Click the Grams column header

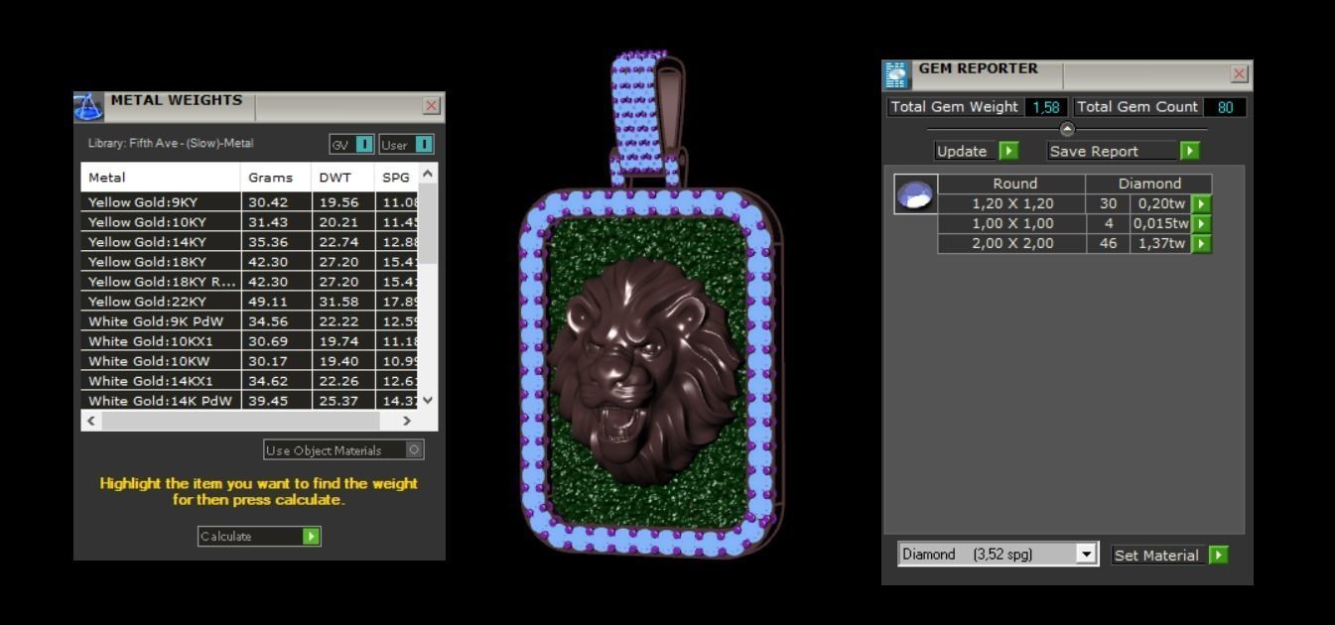[x=276, y=178]
